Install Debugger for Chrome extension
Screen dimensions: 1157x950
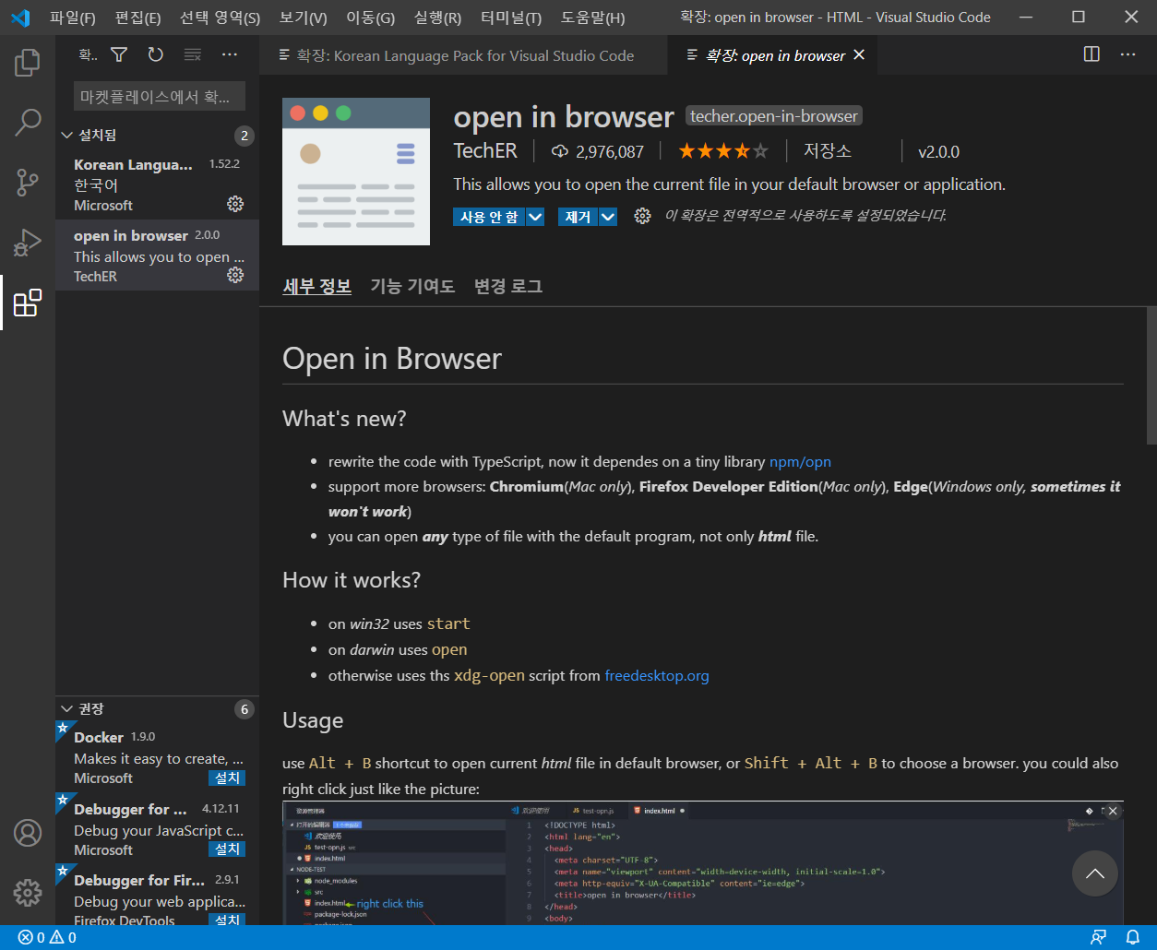(x=227, y=849)
